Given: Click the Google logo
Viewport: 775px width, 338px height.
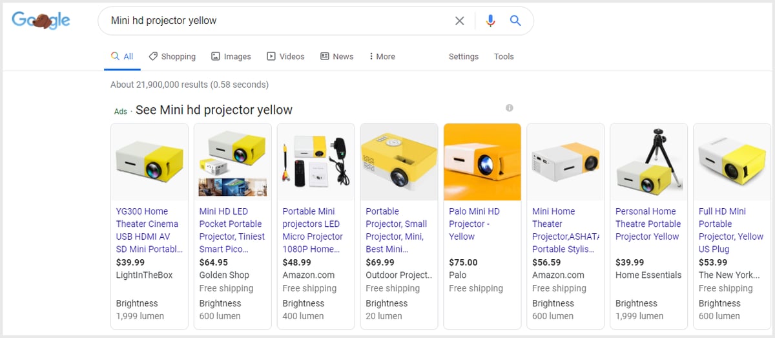Looking at the screenshot, I should click(x=41, y=21).
